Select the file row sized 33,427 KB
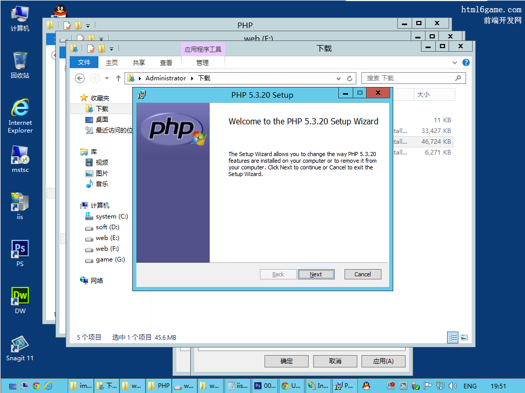Viewport: 525px width, 393px height. pyautogui.click(x=422, y=130)
